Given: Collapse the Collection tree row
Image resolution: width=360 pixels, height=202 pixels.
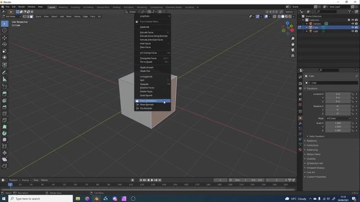Looking at the screenshot, I should [x=303, y=20].
